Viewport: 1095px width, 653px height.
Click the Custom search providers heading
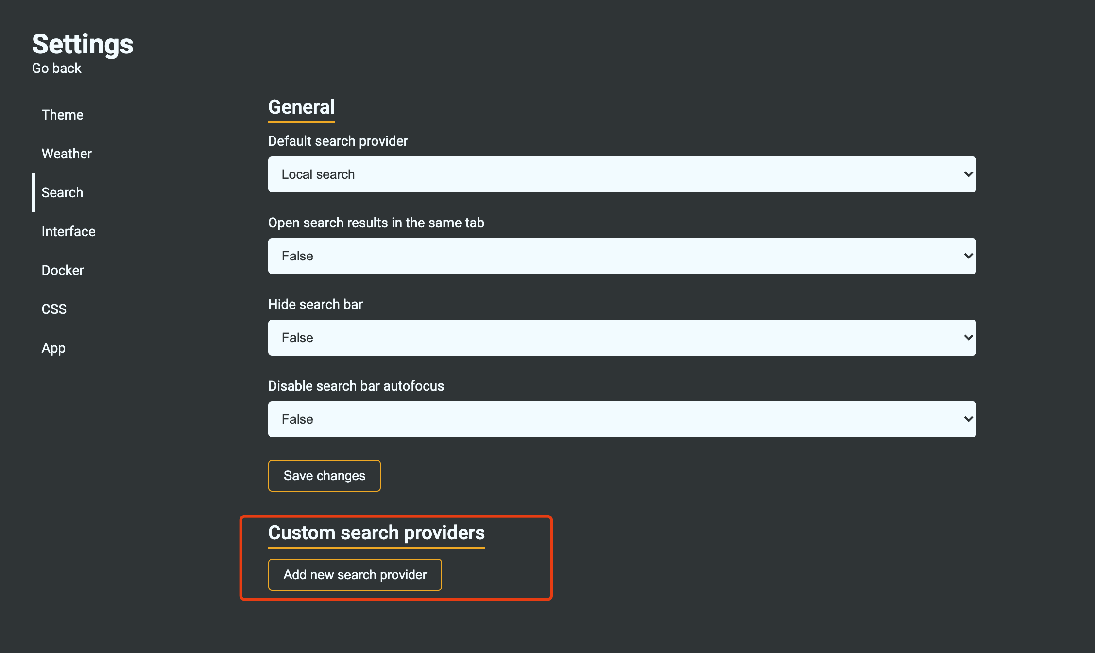click(376, 533)
